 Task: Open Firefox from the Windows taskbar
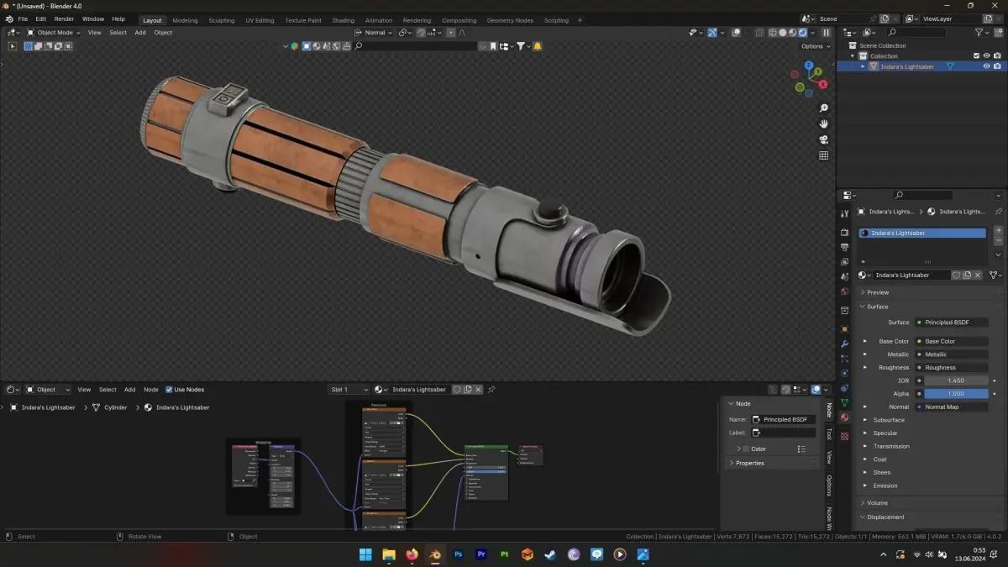click(412, 554)
